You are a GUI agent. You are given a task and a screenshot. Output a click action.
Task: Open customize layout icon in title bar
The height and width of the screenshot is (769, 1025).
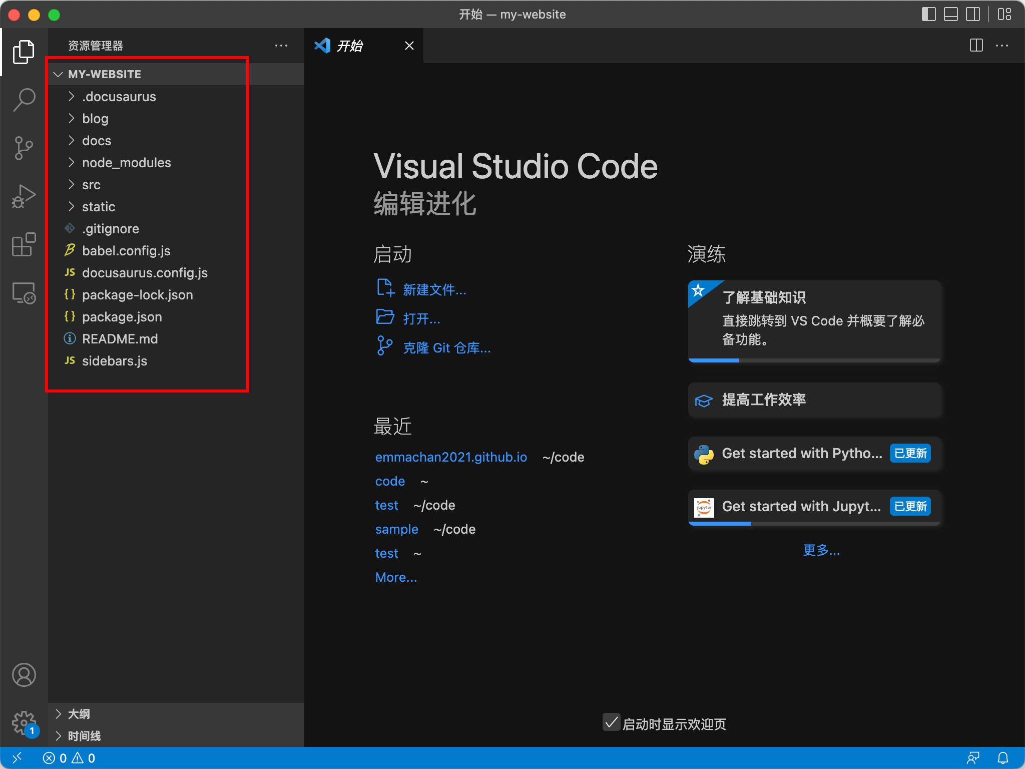1004,14
